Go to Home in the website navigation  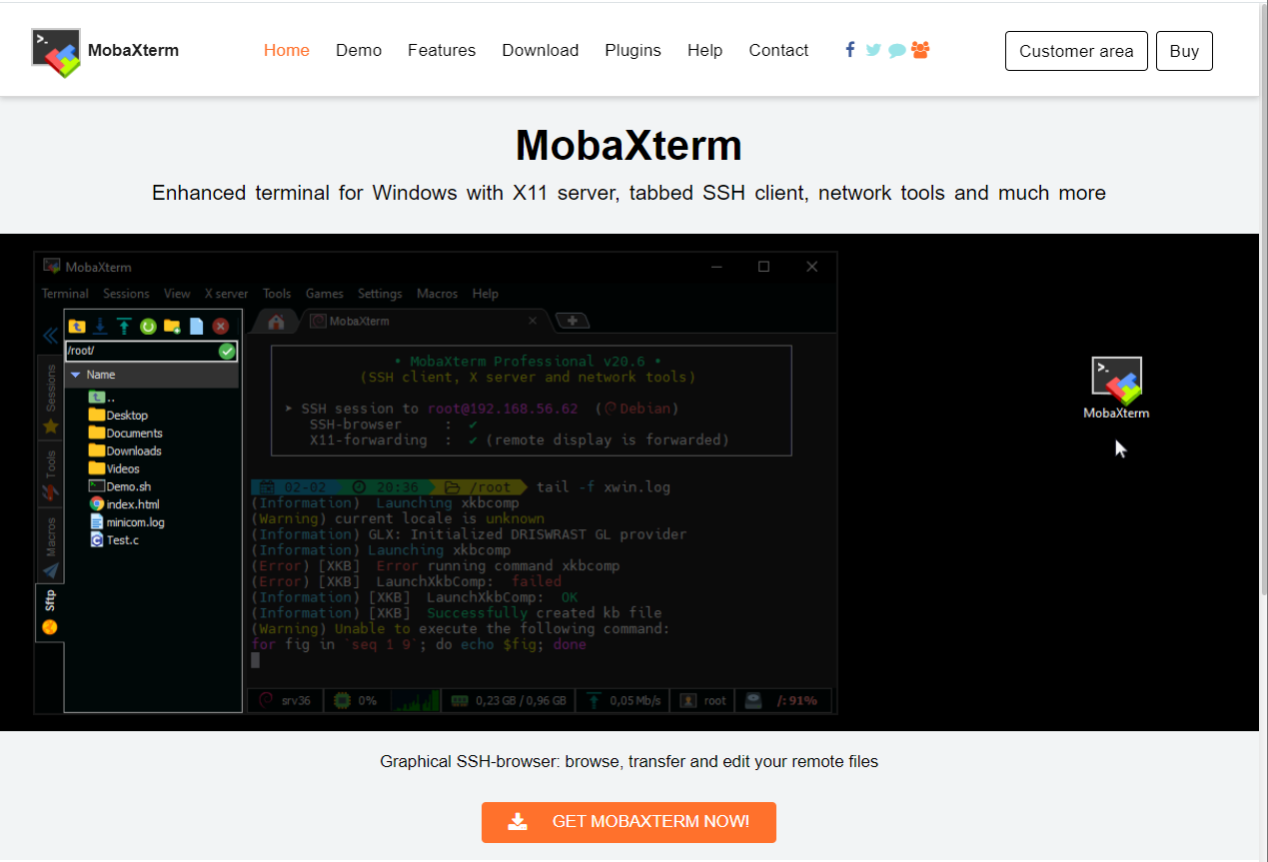coord(287,50)
